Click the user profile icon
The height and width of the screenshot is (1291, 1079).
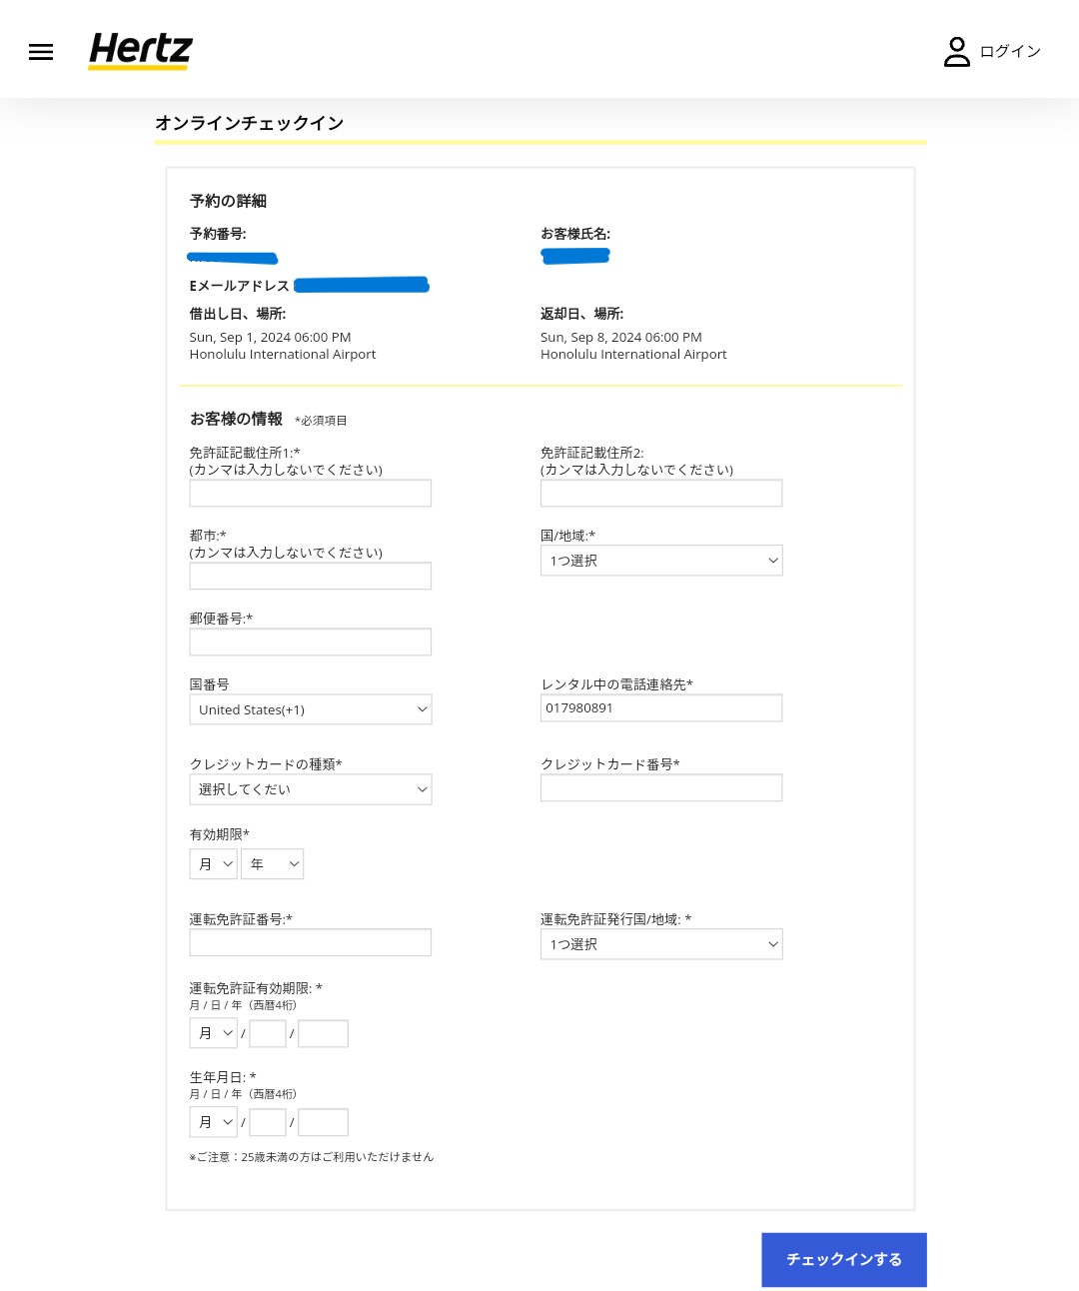click(x=957, y=52)
